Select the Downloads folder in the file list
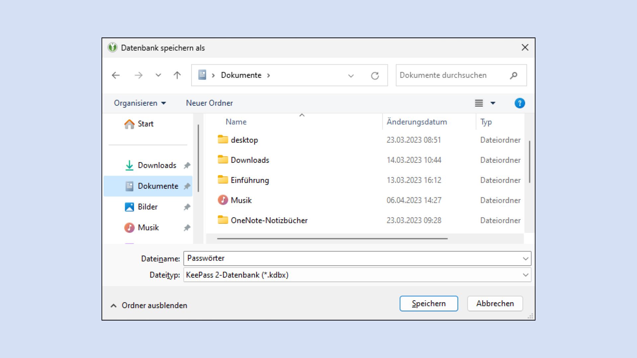Screen dimensions: 637x358 [249, 160]
